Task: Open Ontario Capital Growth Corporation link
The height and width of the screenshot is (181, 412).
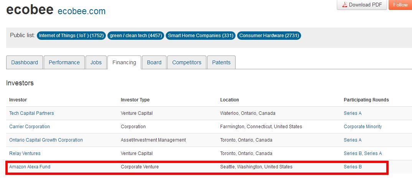Action: point(46,140)
